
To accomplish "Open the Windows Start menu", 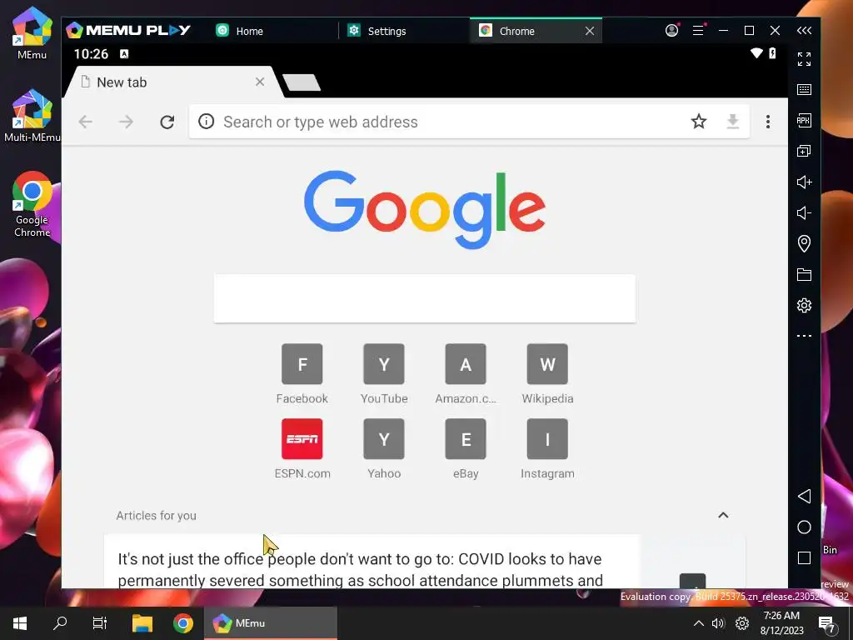I will (x=20, y=623).
